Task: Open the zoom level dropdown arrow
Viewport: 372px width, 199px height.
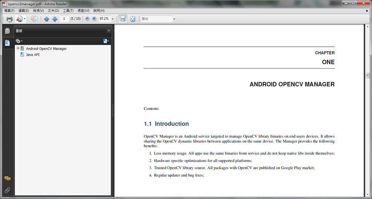Action: coord(113,19)
